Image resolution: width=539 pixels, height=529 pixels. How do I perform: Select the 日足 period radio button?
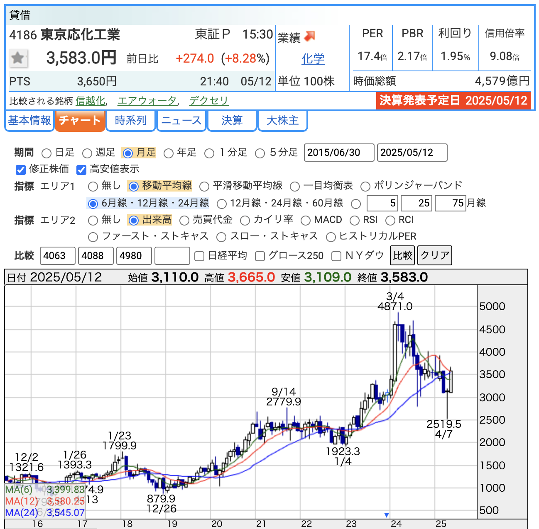point(47,153)
